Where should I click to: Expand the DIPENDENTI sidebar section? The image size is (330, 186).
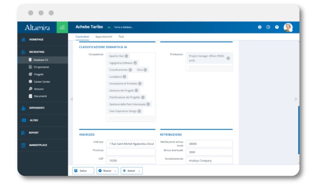[37, 108]
